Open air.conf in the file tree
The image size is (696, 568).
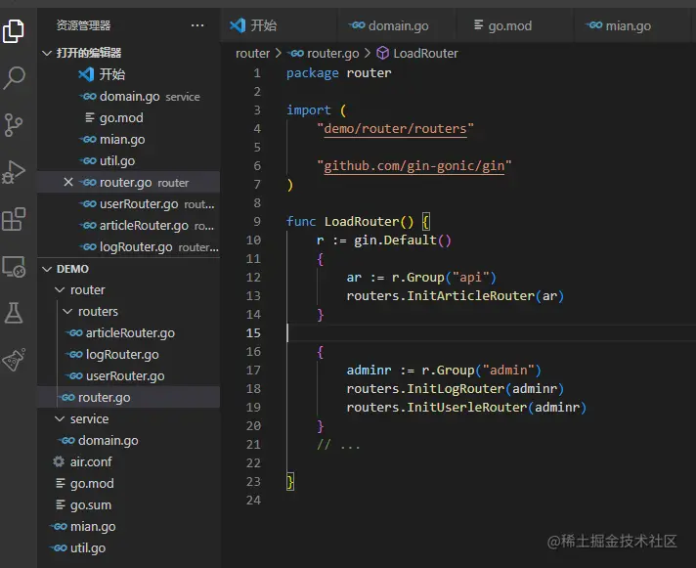[x=129, y=462]
